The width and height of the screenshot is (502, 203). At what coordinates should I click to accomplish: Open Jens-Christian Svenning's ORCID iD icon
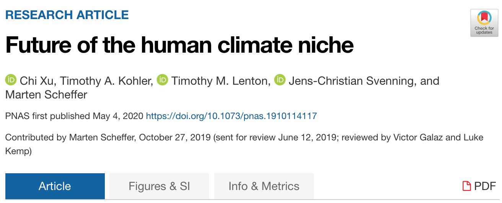click(280, 80)
